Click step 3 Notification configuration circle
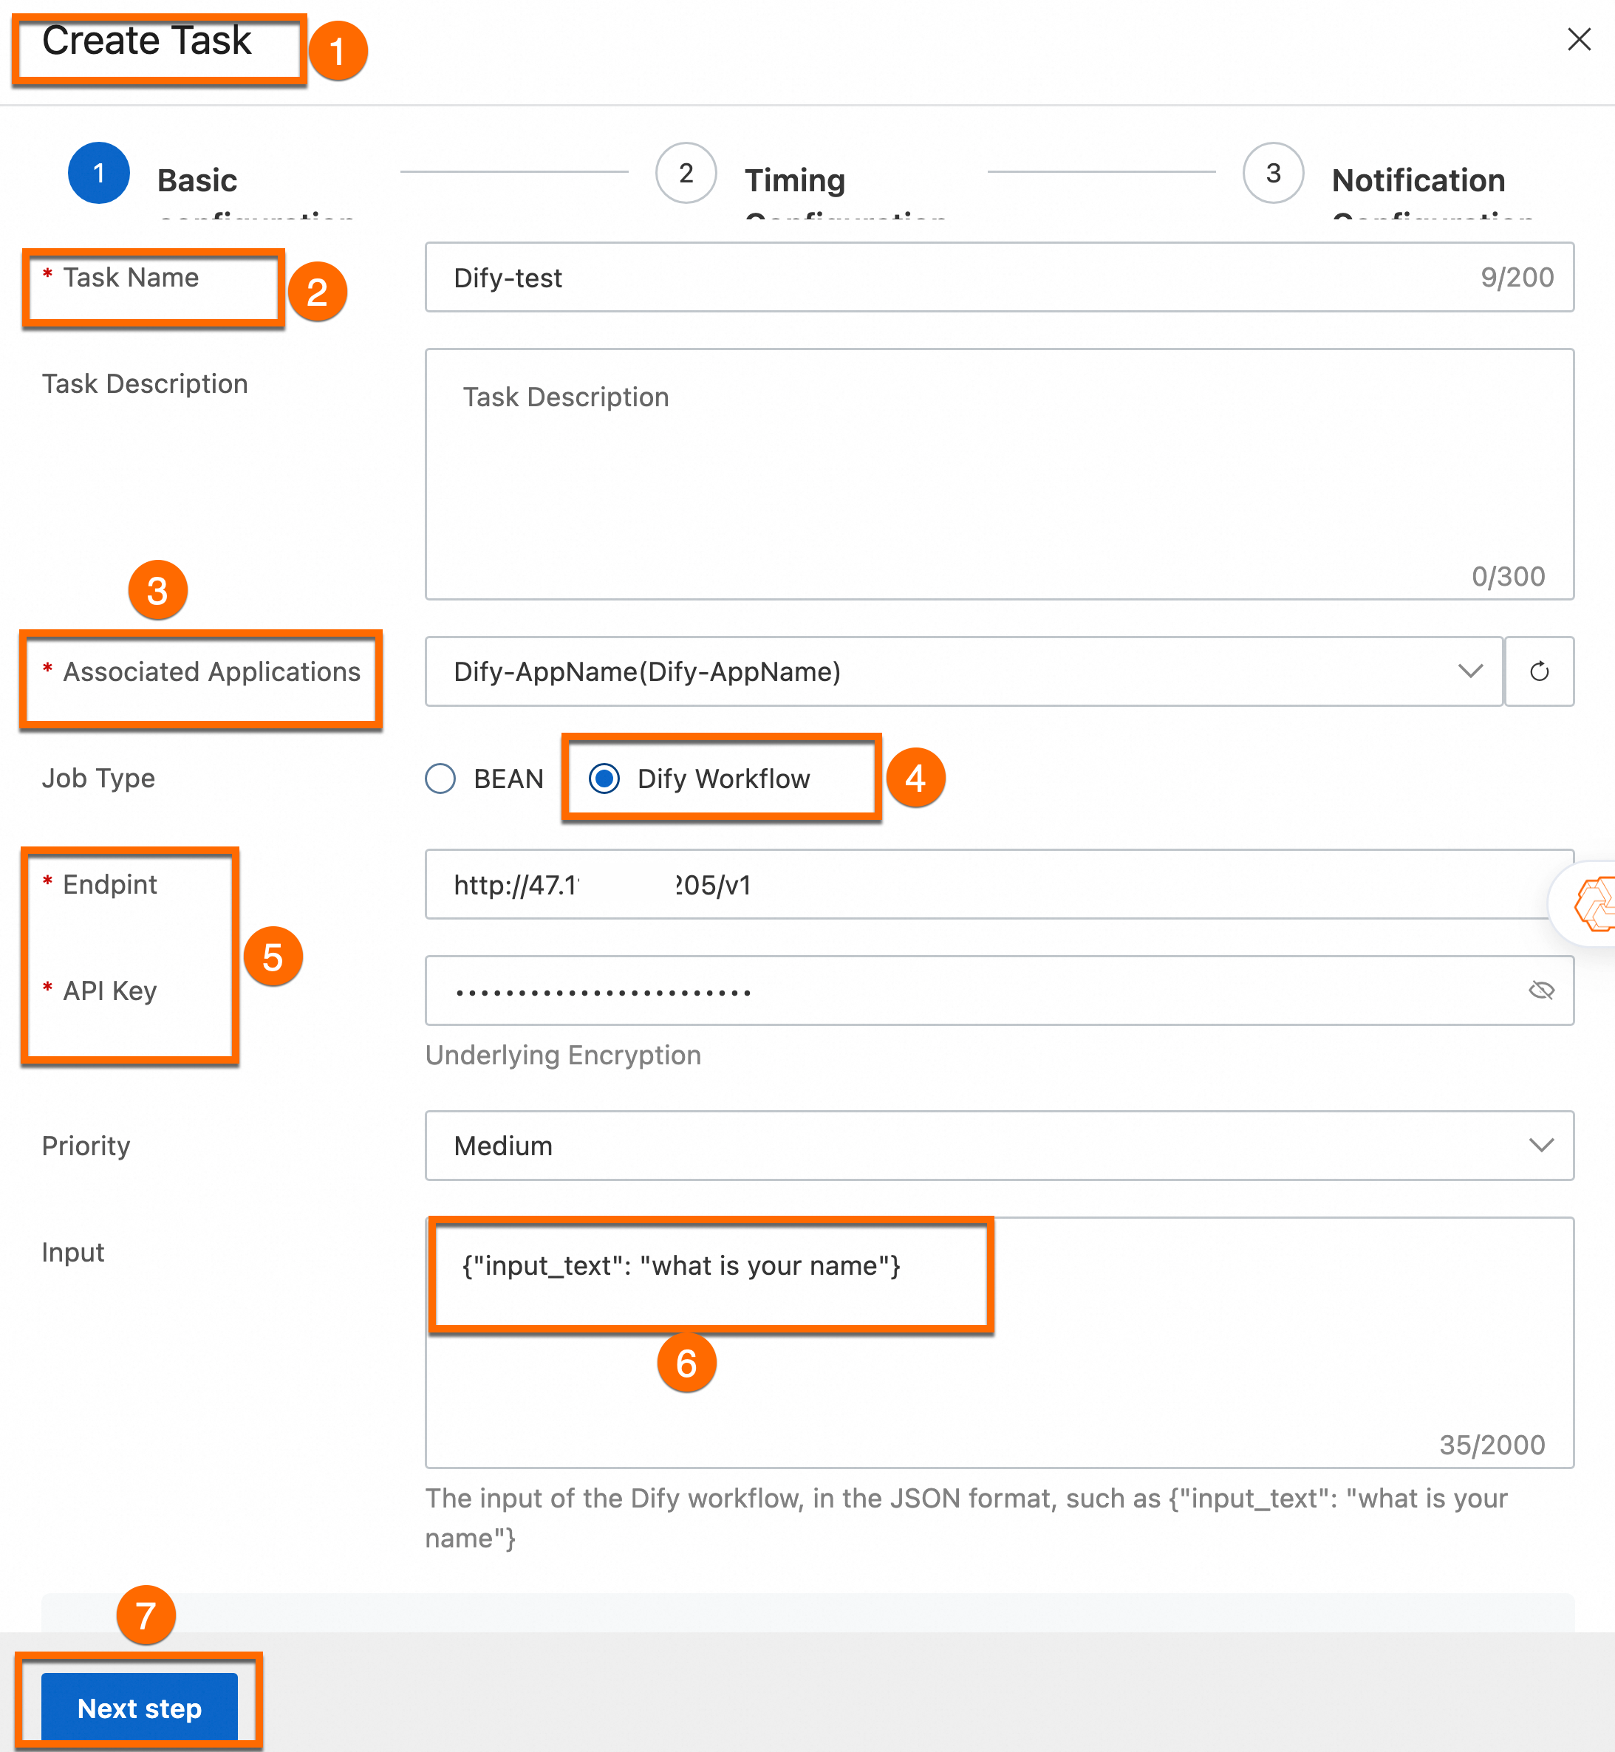This screenshot has height=1752, width=1615. 1272,173
